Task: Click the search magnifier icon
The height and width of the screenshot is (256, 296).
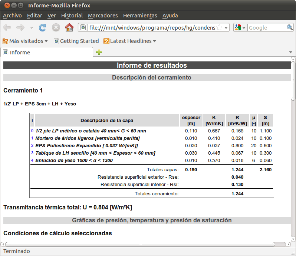Action: pos(289,27)
